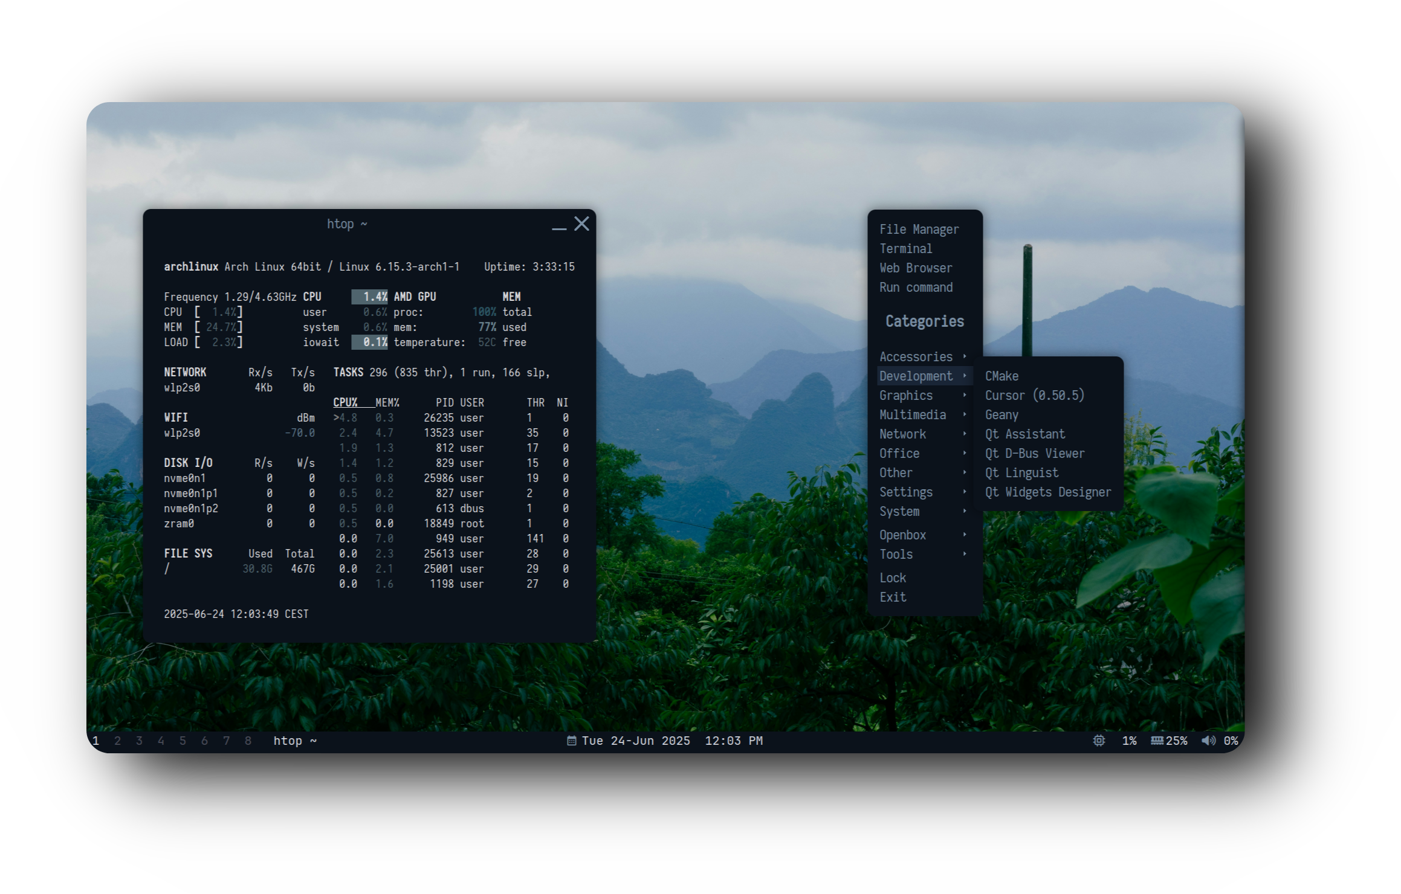The width and height of the screenshot is (1401, 894).
Task: Click the volume speaker icon
Action: (1208, 741)
